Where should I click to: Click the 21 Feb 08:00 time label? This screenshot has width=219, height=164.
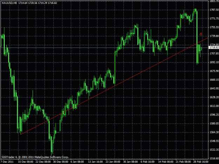[x=183, y=162]
